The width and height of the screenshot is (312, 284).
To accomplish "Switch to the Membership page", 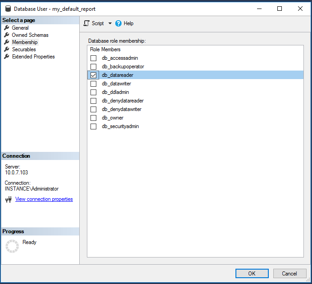I will coord(25,42).
